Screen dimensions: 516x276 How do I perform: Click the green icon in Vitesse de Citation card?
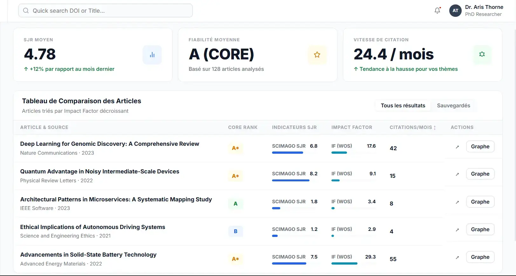pyautogui.click(x=482, y=54)
